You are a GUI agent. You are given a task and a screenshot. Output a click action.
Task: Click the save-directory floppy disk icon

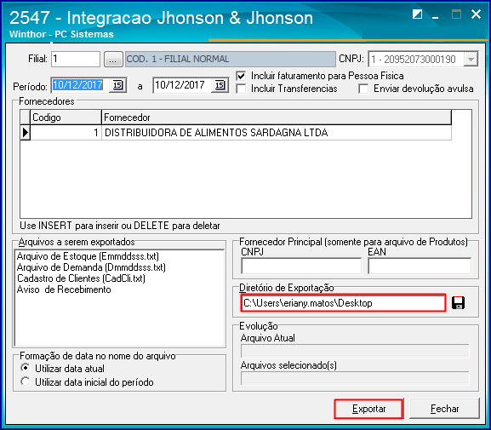(458, 303)
